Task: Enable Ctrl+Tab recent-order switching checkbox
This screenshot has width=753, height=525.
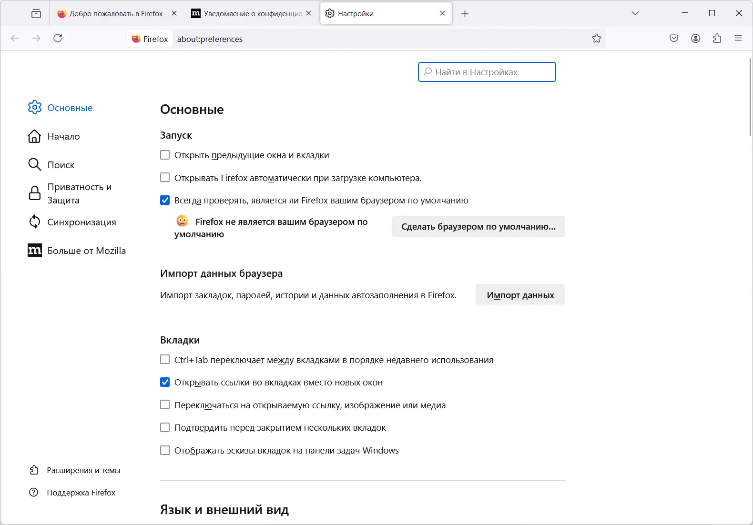Action: click(x=165, y=360)
